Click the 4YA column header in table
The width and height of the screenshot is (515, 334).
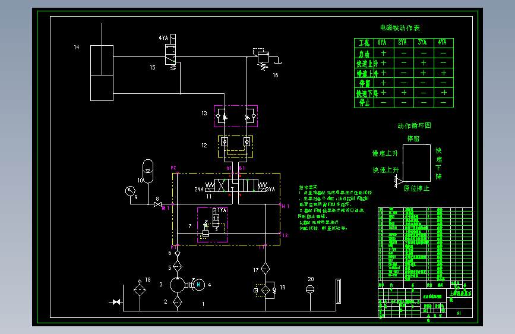coord(443,42)
